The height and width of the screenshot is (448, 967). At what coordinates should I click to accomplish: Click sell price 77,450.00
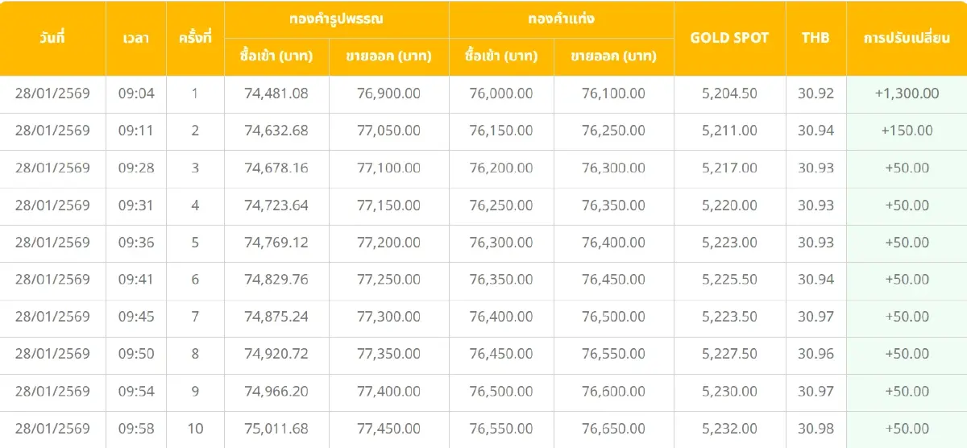pyautogui.click(x=388, y=429)
